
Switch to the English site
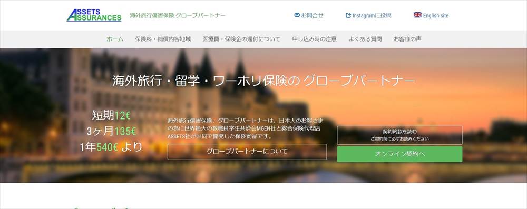(431, 15)
